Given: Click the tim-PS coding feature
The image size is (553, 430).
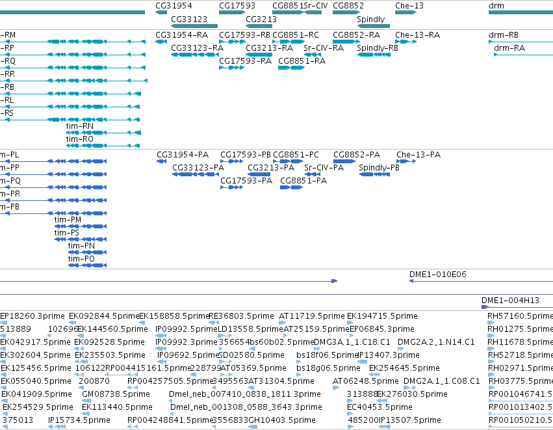Looking at the screenshot, I should point(81,239).
